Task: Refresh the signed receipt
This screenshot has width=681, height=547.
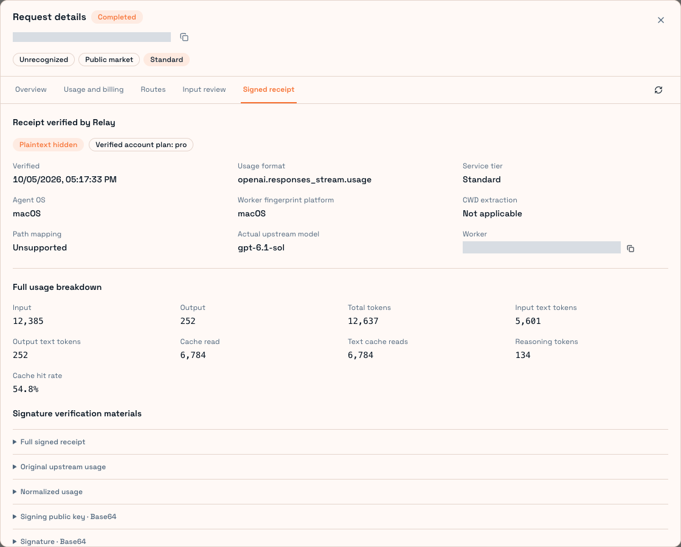Action: point(659,90)
